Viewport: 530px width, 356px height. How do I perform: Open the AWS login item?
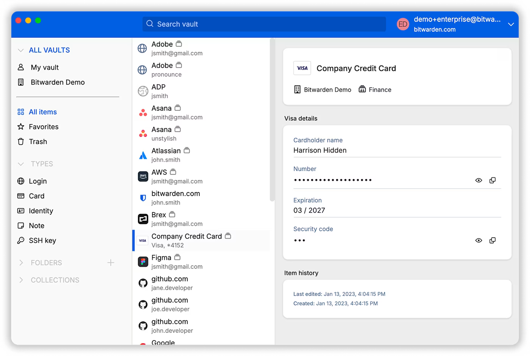click(x=176, y=176)
